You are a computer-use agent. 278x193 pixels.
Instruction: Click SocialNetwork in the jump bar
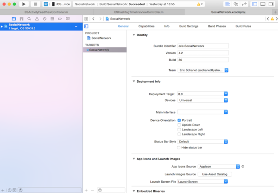[118, 19]
